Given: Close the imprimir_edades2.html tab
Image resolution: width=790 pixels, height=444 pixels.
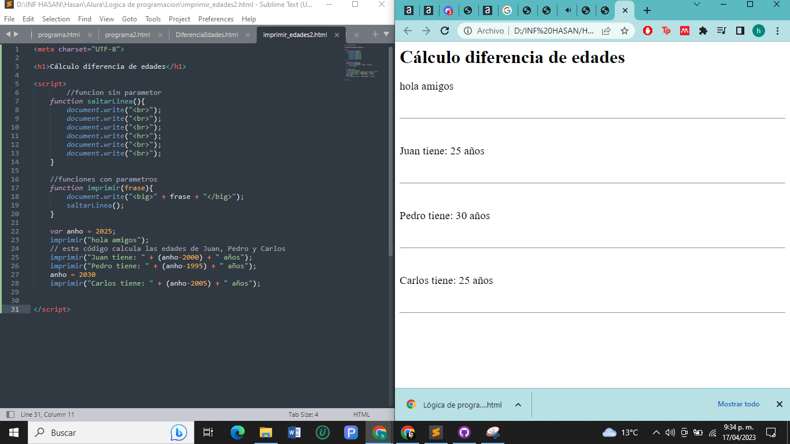Looking at the screenshot, I should pos(337,35).
